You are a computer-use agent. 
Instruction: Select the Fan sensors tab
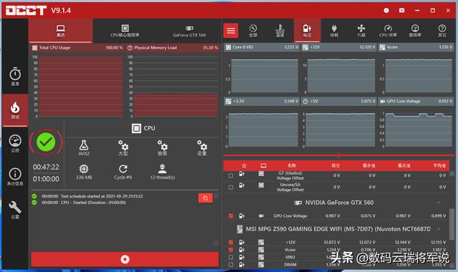pos(361,30)
